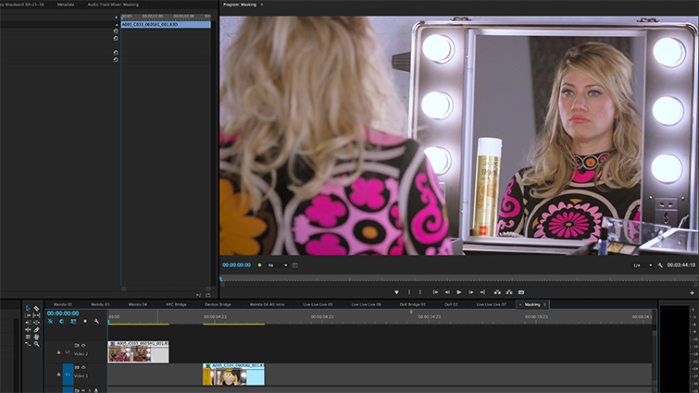Select the Ripple Edit tool
Screen dimensions: 699x393
(28, 329)
